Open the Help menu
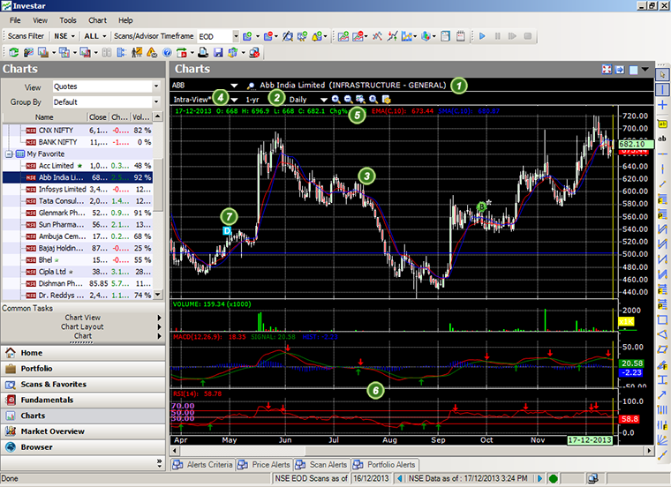 point(125,20)
